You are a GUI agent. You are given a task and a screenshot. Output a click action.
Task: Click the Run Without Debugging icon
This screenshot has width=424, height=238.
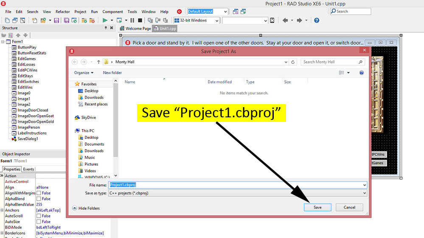click(119, 20)
